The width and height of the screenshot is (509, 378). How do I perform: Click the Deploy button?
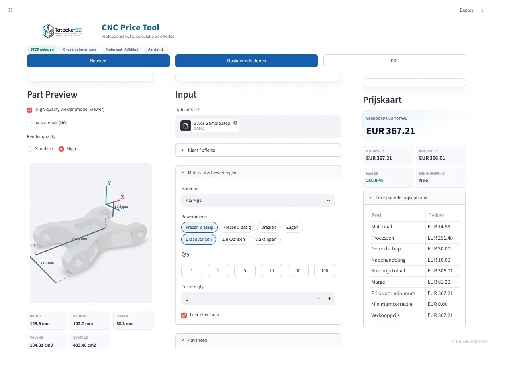click(466, 10)
